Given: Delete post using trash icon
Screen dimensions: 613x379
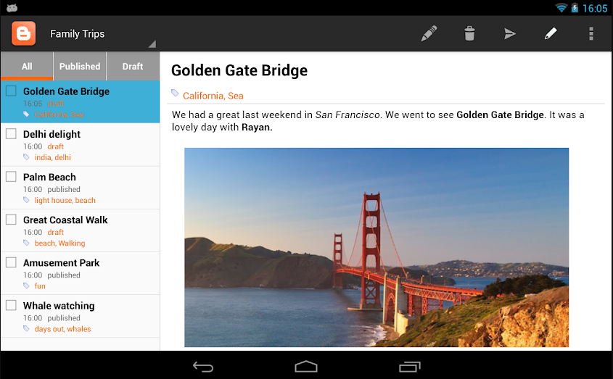Looking at the screenshot, I should point(469,33).
